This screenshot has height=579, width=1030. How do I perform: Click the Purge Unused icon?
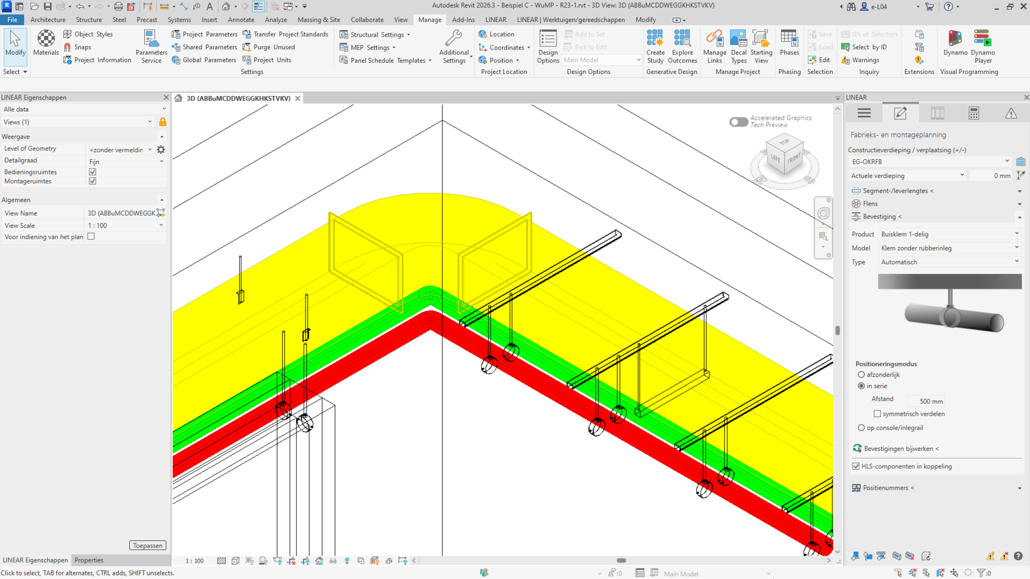(247, 47)
